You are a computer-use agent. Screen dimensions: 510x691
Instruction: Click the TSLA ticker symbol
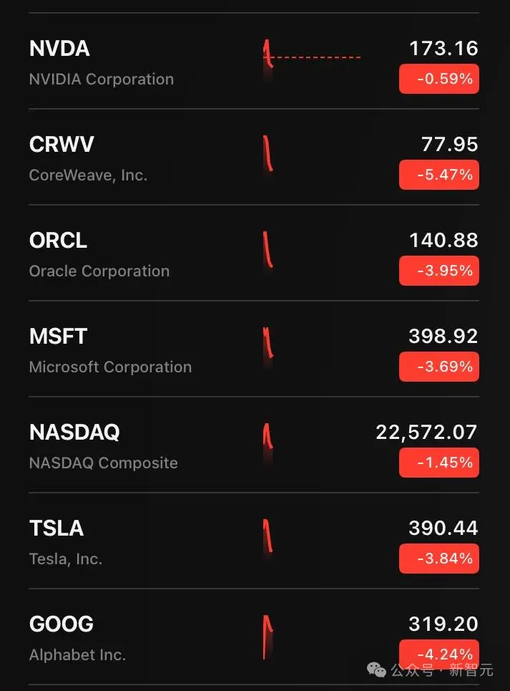point(57,528)
